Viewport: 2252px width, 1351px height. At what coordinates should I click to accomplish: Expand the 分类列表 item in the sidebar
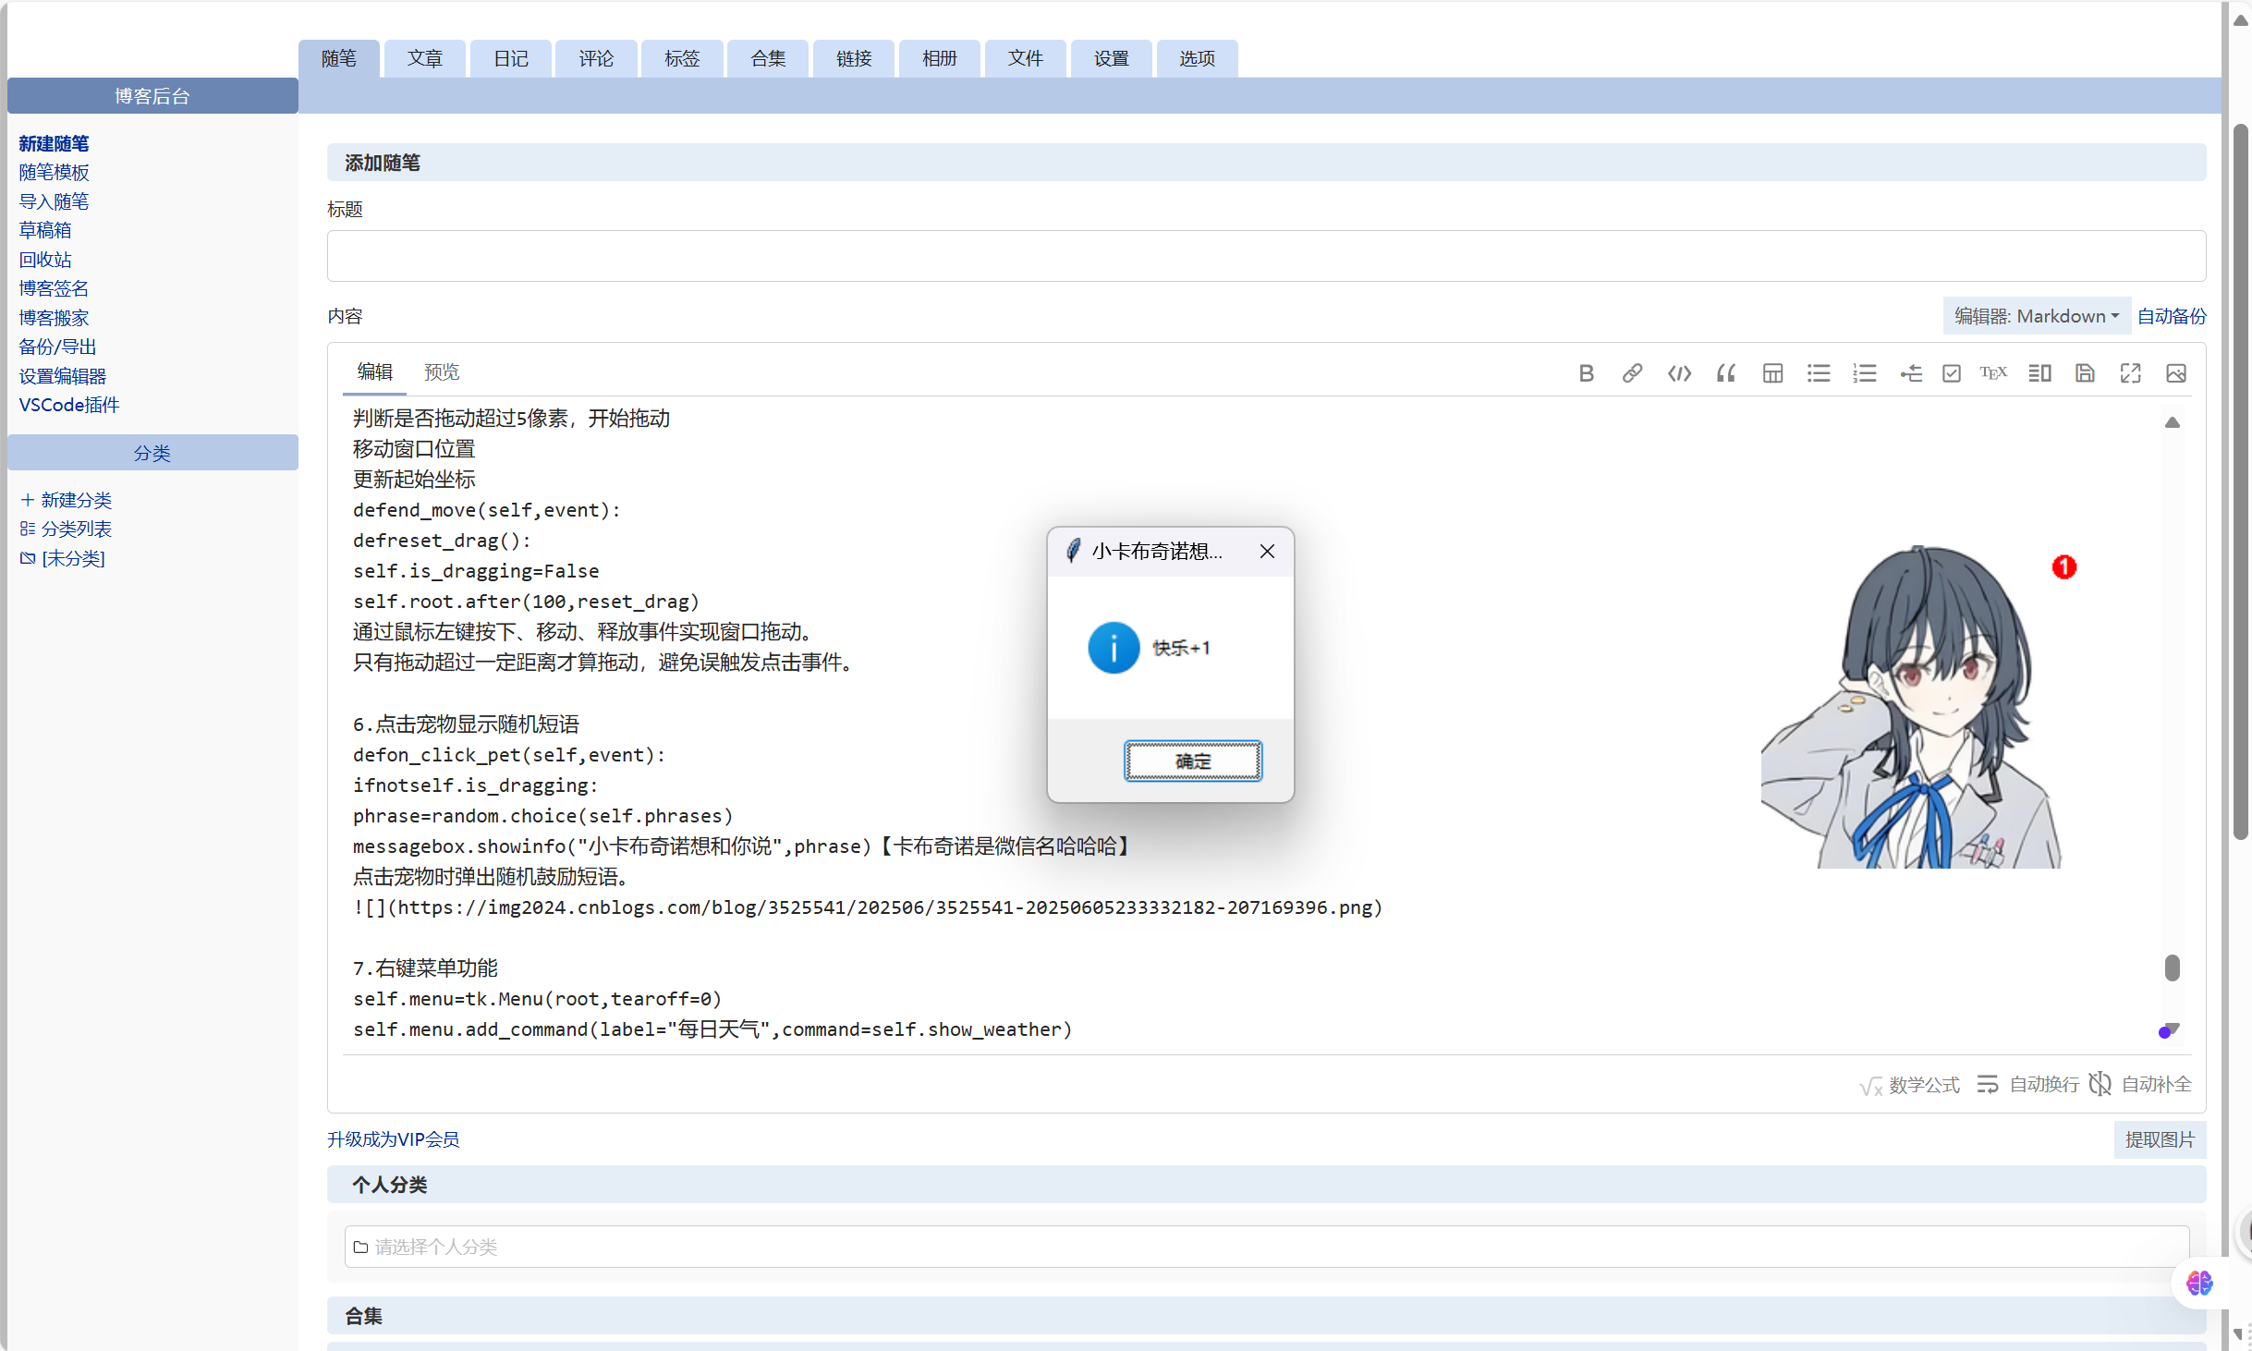[x=76, y=529]
